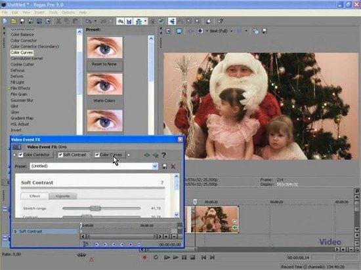Click the Save Snapshot preview toolbar icon
The height and width of the screenshot is (270, 361).
click(265, 31)
